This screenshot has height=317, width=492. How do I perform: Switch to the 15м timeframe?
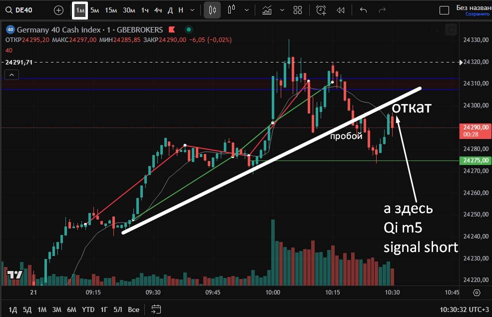tap(111, 10)
